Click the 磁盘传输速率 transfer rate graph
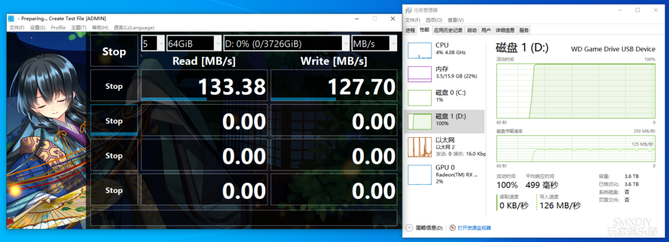Viewport: 669px width, 242px height. (x=576, y=148)
